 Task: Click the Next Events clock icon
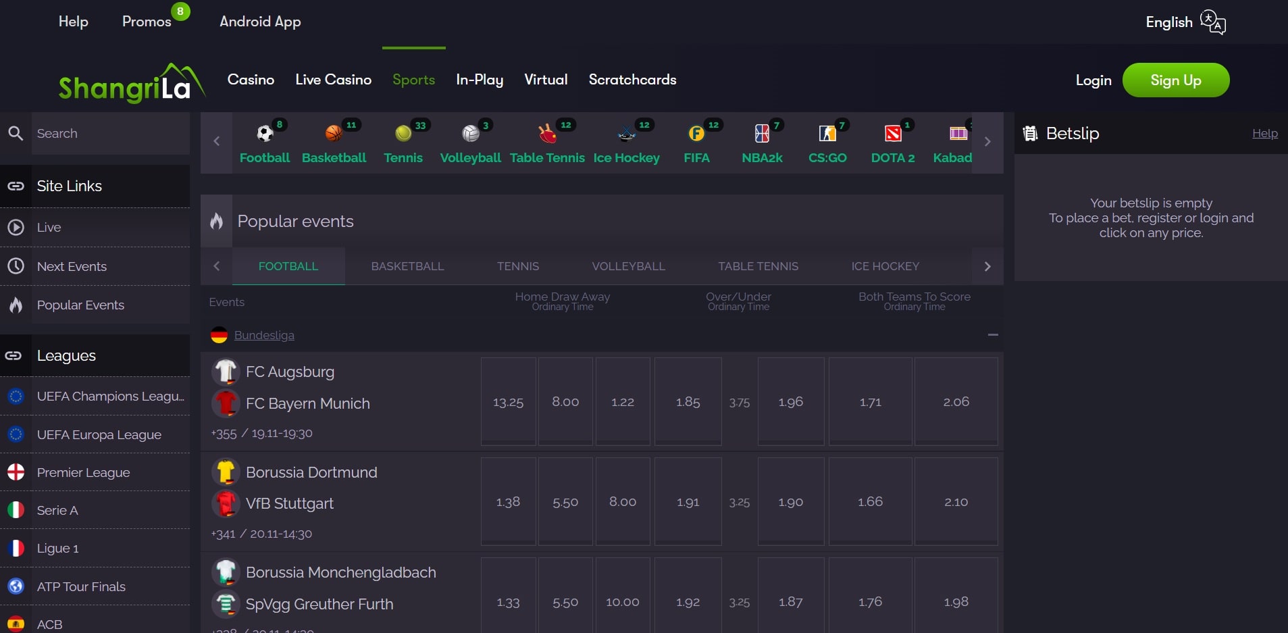pyautogui.click(x=16, y=266)
